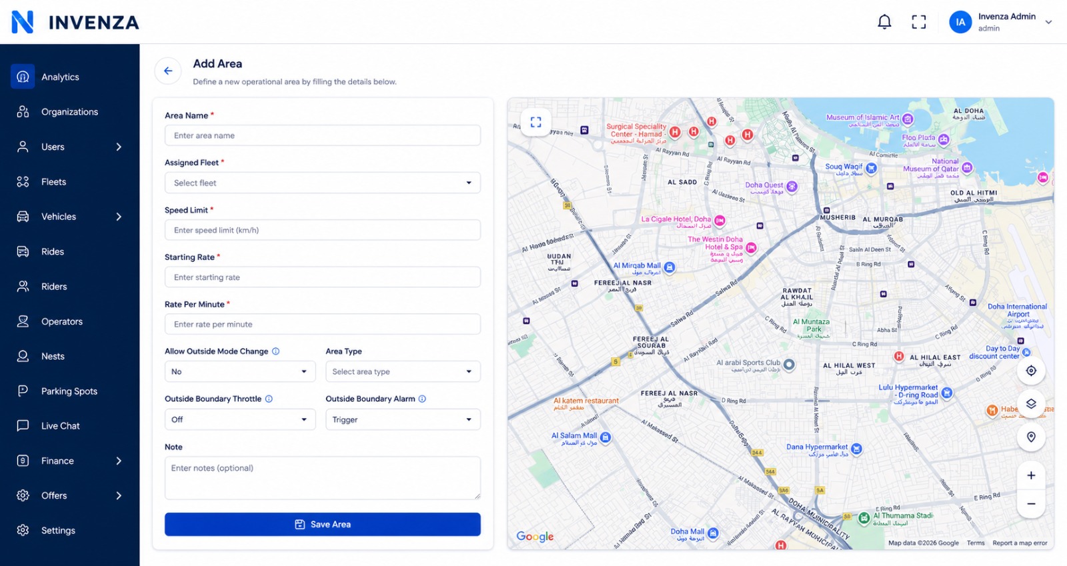Screen dimensions: 1067x566
Task: Click info icon beside Outside Boundary Alarm
Action: [422, 399]
